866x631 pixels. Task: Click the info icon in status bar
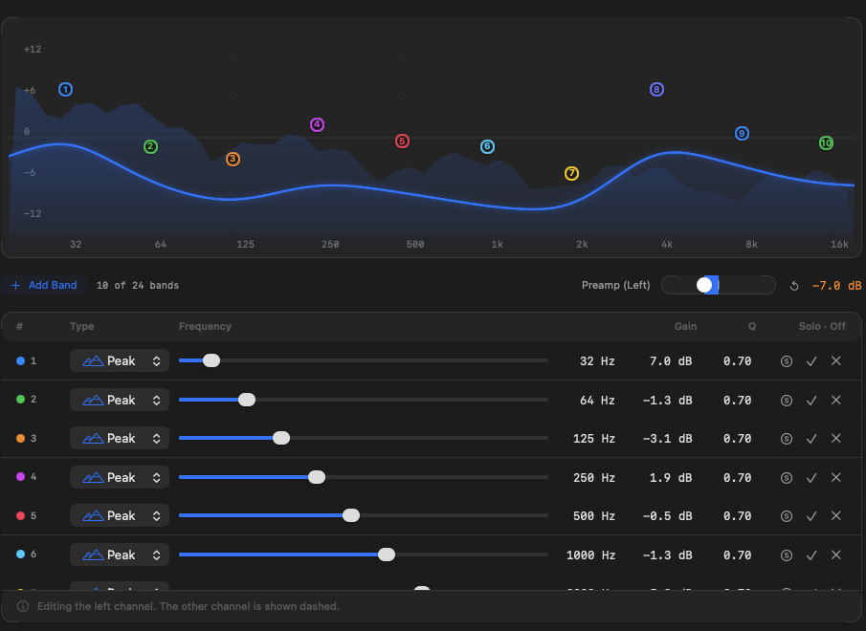tap(23, 606)
